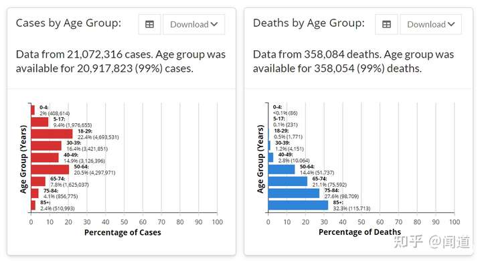Click the blue 50-64 deaths bar
The height and width of the screenshot is (261, 482).
tap(282, 169)
